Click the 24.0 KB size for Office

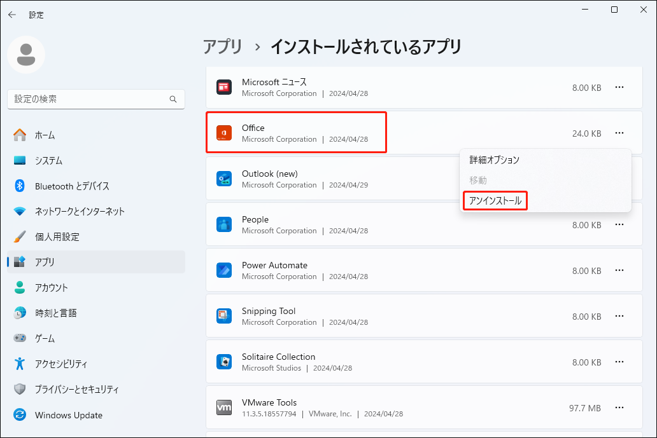pyautogui.click(x=586, y=133)
